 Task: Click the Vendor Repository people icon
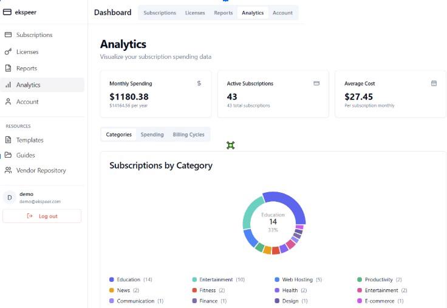(x=9, y=170)
